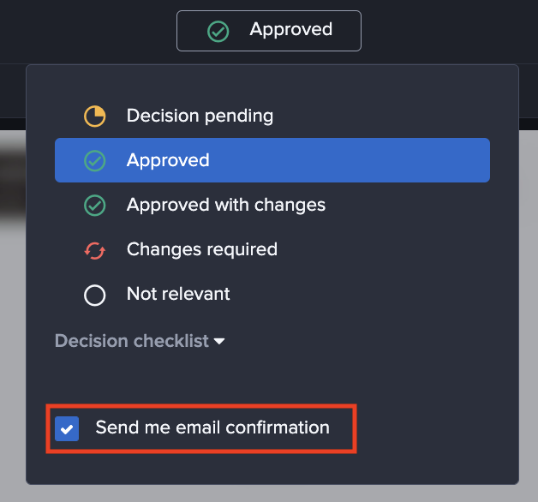Screen dimensions: 538x502
Task: Click the dark header bar left of the Approved button
Action: point(86,31)
